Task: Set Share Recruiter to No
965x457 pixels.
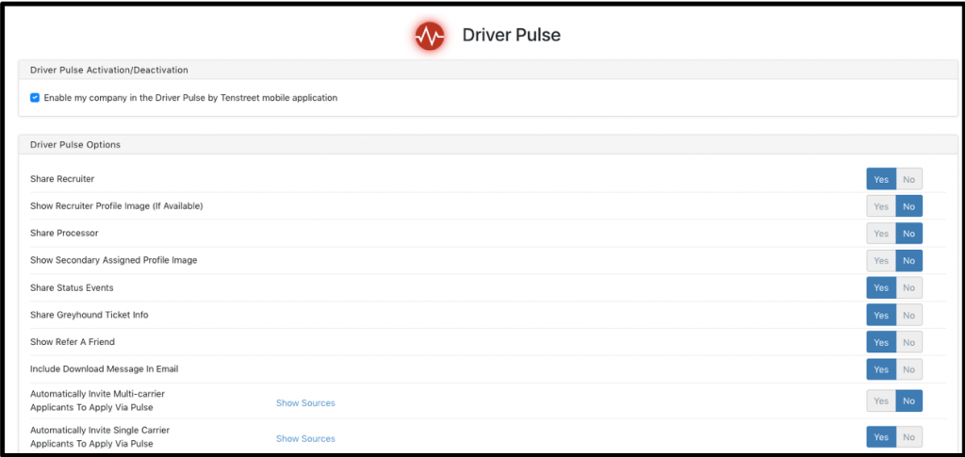Action: pyautogui.click(x=909, y=180)
